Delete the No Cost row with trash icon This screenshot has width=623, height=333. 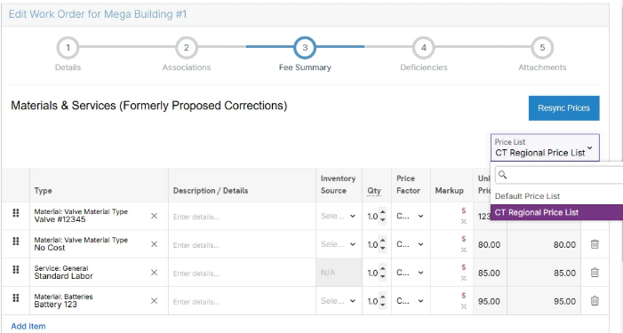(x=595, y=244)
